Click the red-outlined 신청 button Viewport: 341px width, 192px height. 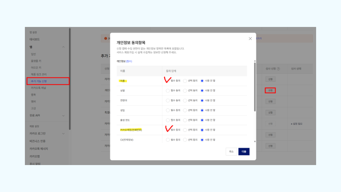tap(270, 90)
